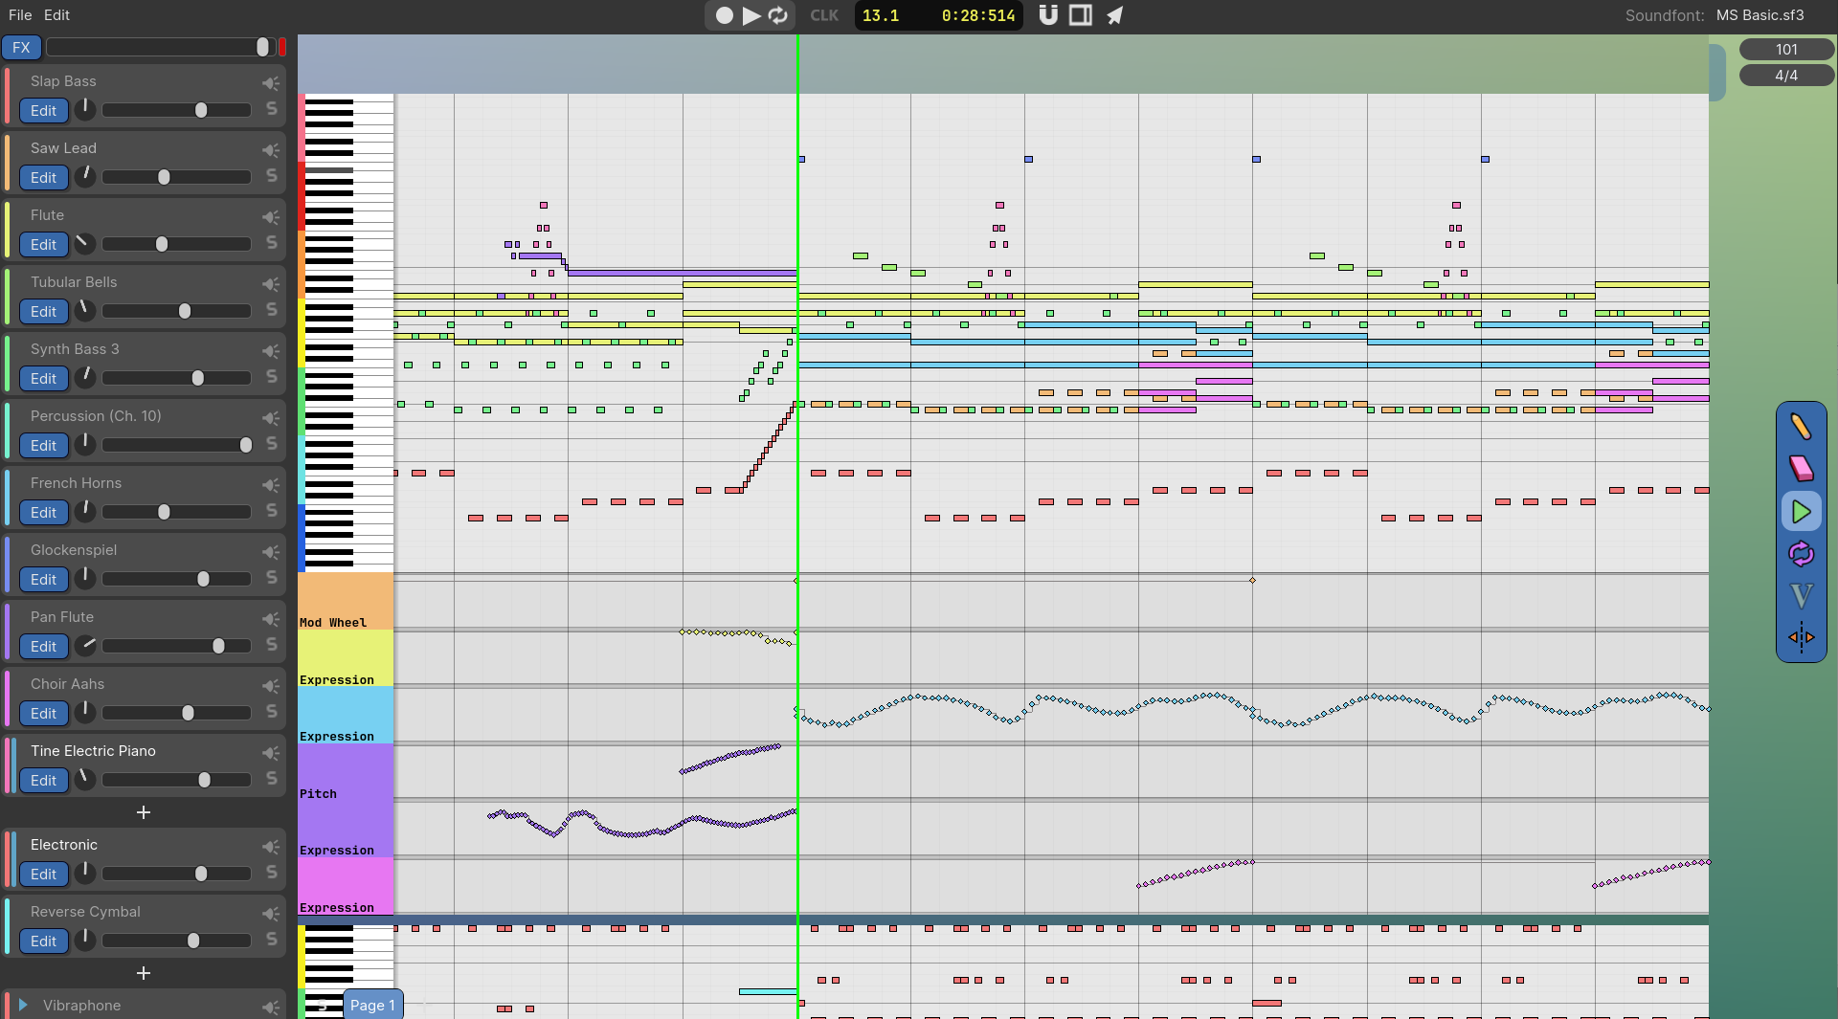Click the purple loop tool icon
Screen dimensions: 1838x1019
(1801, 554)
